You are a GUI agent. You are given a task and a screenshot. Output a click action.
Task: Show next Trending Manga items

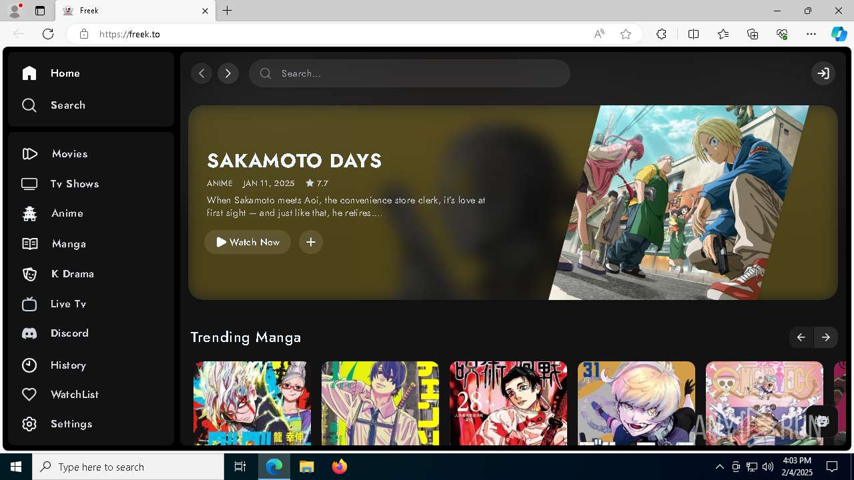coord(826,337)
